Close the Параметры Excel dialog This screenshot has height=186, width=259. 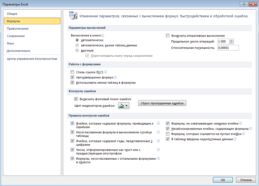[253, 4]
